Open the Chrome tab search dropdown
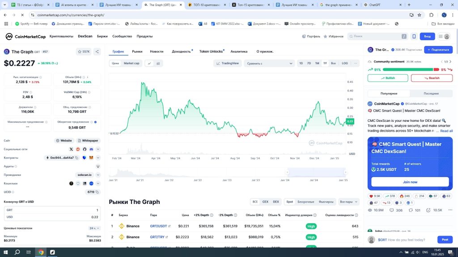458x257 pixels. 4,5
